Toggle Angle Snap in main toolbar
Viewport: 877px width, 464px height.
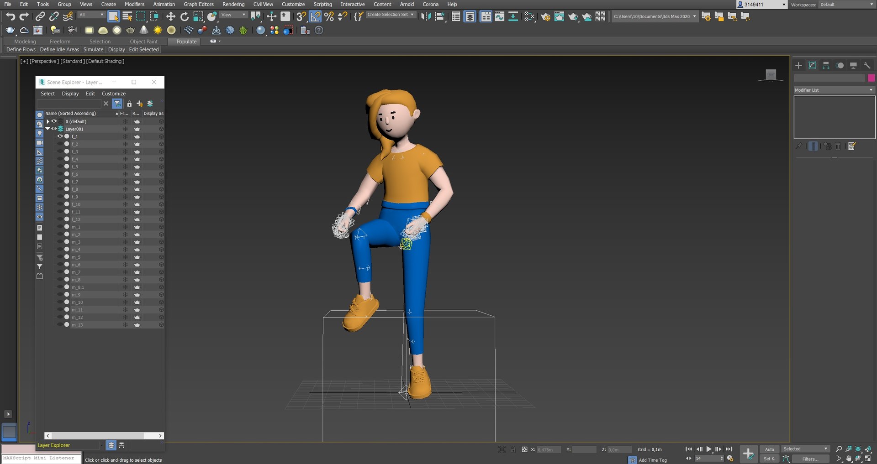coord(315,17)
